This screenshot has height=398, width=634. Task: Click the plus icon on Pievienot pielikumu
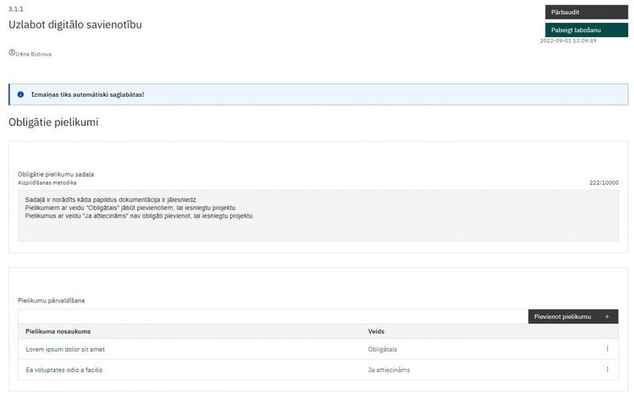tap(607, 316)
